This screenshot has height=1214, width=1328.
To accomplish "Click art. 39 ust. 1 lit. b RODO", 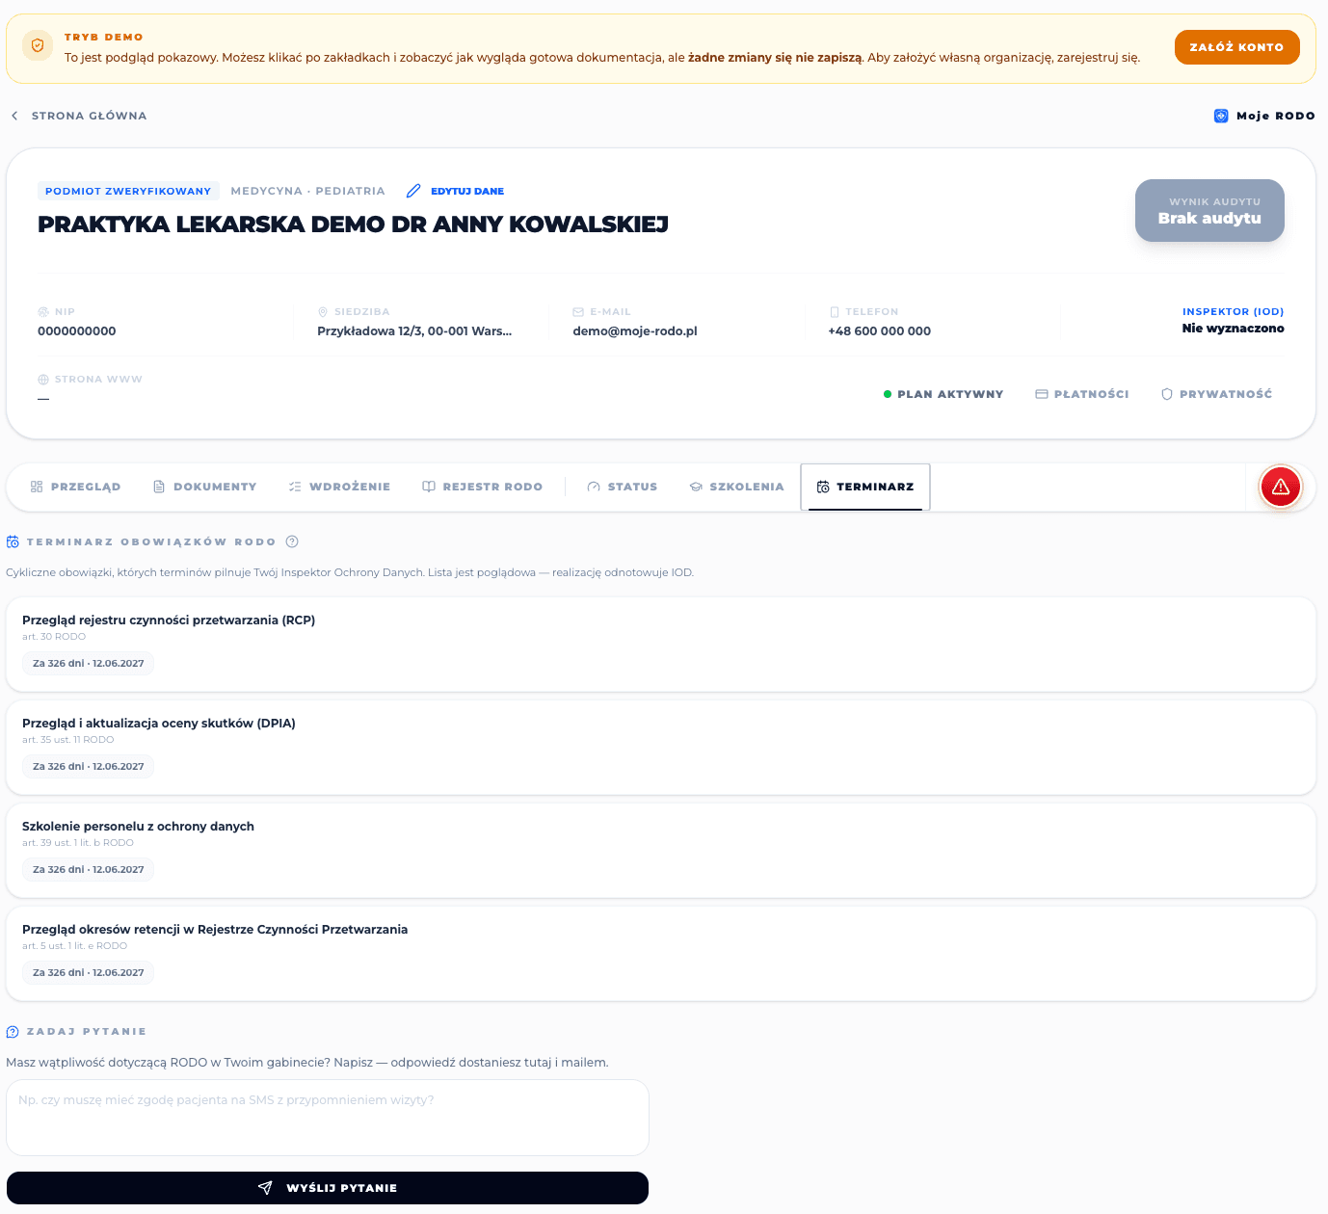I will [x=78, y=843].
